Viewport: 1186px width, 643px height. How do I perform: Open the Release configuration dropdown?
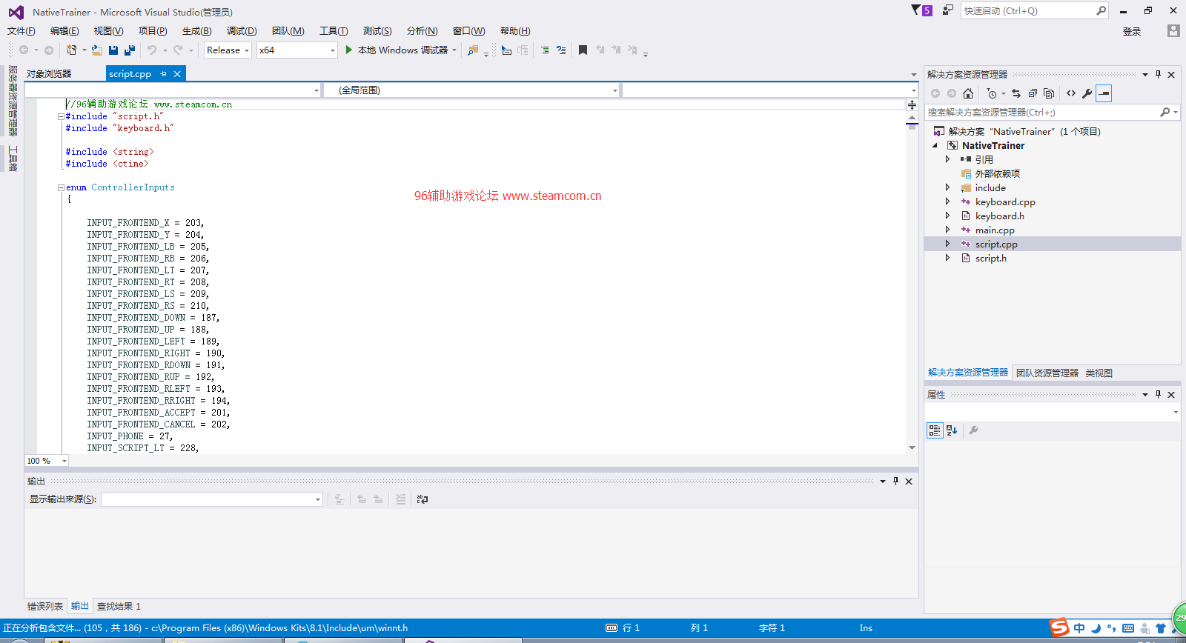click(228, 50)
